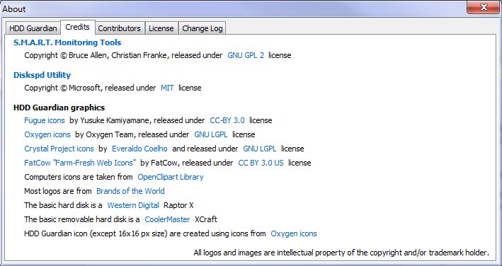Follow the MIT license link
The image size is (502, 266).
pyautogui.click(x=167, y=88)
